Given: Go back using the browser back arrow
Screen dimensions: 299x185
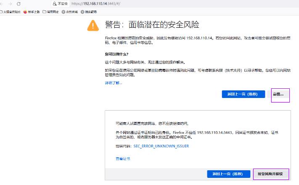Looking at the screenshot, I should 2,4.
